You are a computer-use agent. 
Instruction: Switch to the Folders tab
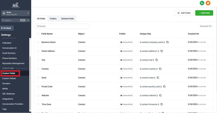click(x=53, y=19)
